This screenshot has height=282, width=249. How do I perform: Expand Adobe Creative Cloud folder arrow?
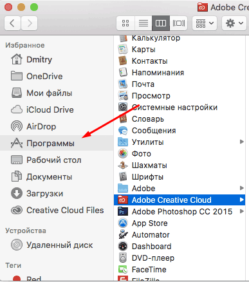point(242,200)
